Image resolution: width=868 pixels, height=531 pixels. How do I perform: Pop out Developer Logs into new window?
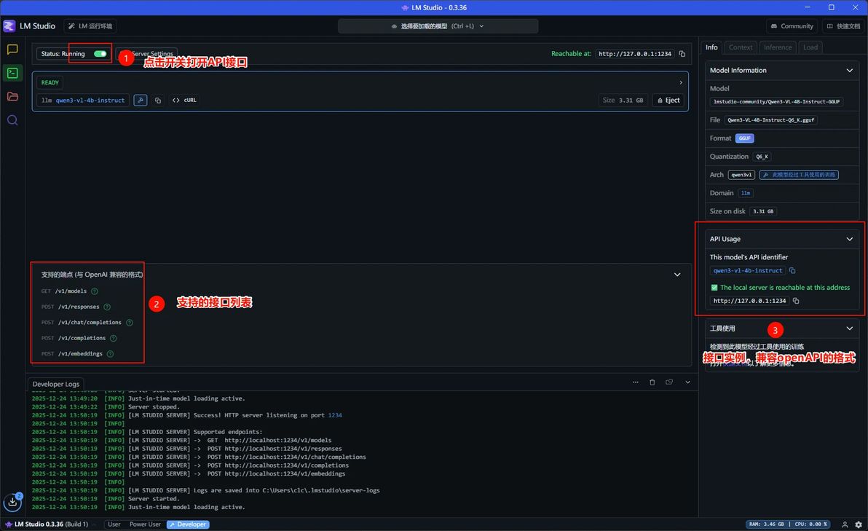669,382
